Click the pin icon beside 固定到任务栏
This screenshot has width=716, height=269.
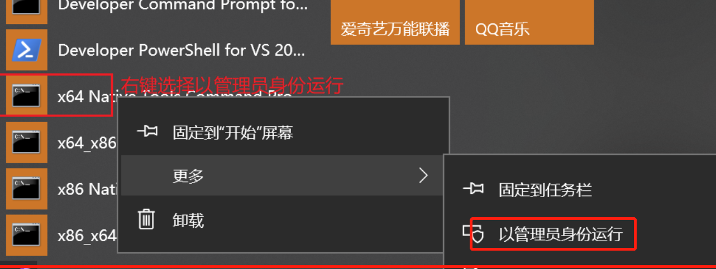click(x=473, y=189)
